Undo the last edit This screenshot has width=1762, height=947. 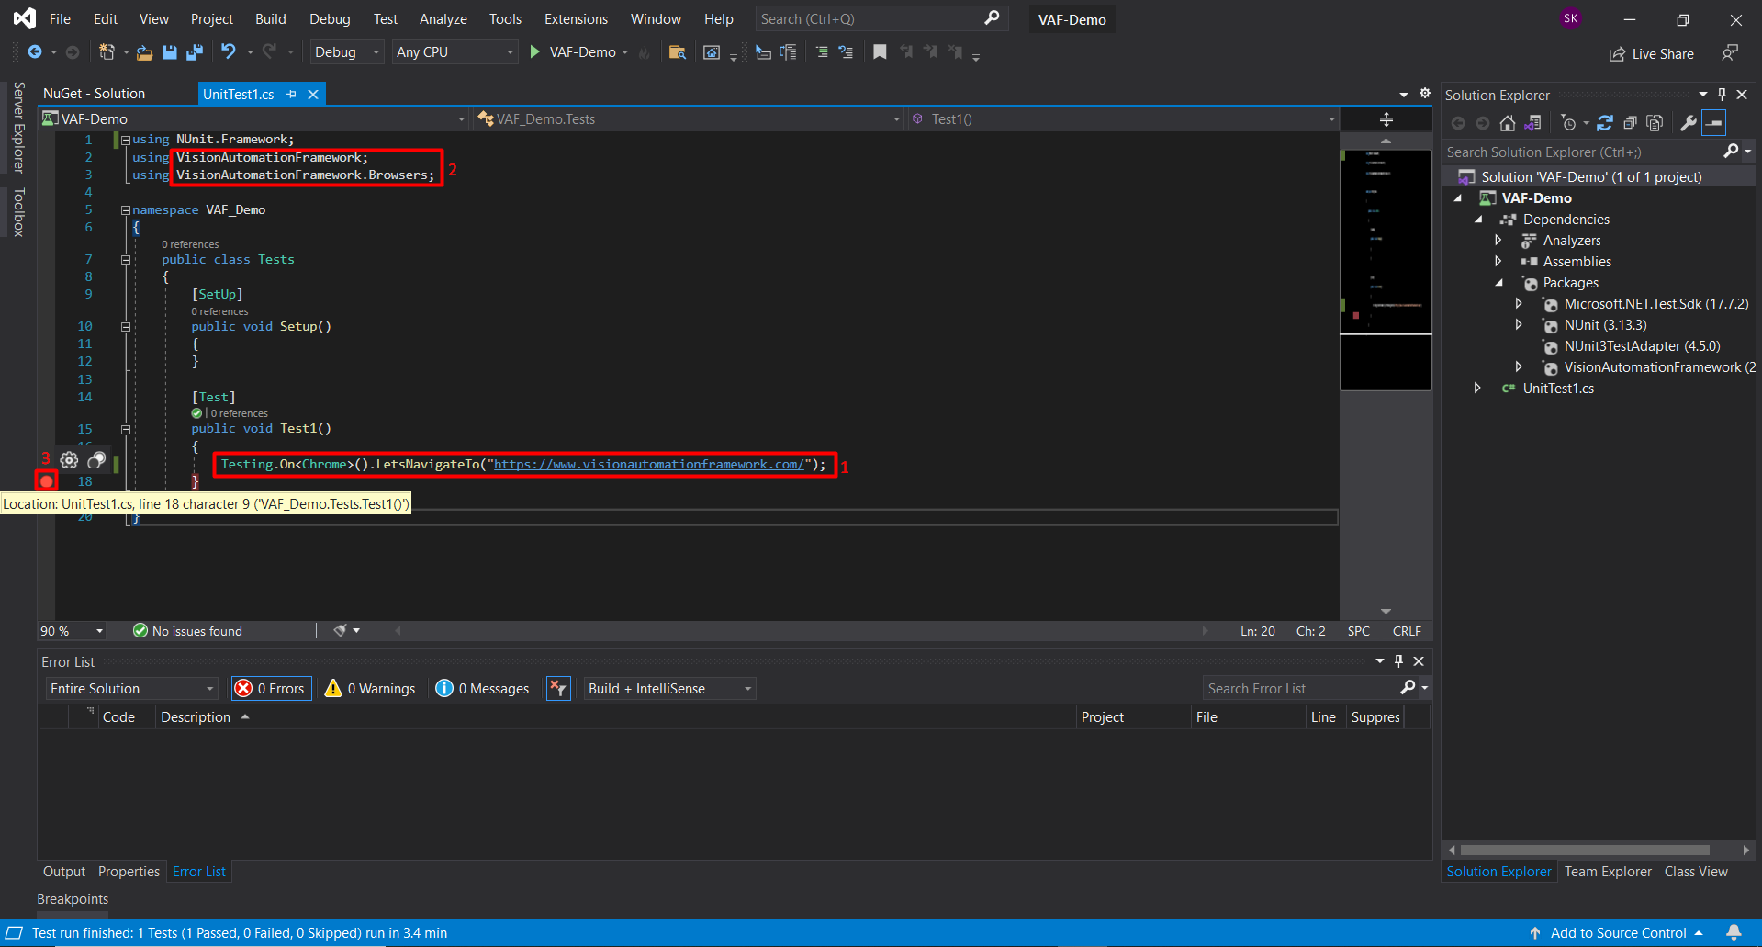[x=228, y=52]
